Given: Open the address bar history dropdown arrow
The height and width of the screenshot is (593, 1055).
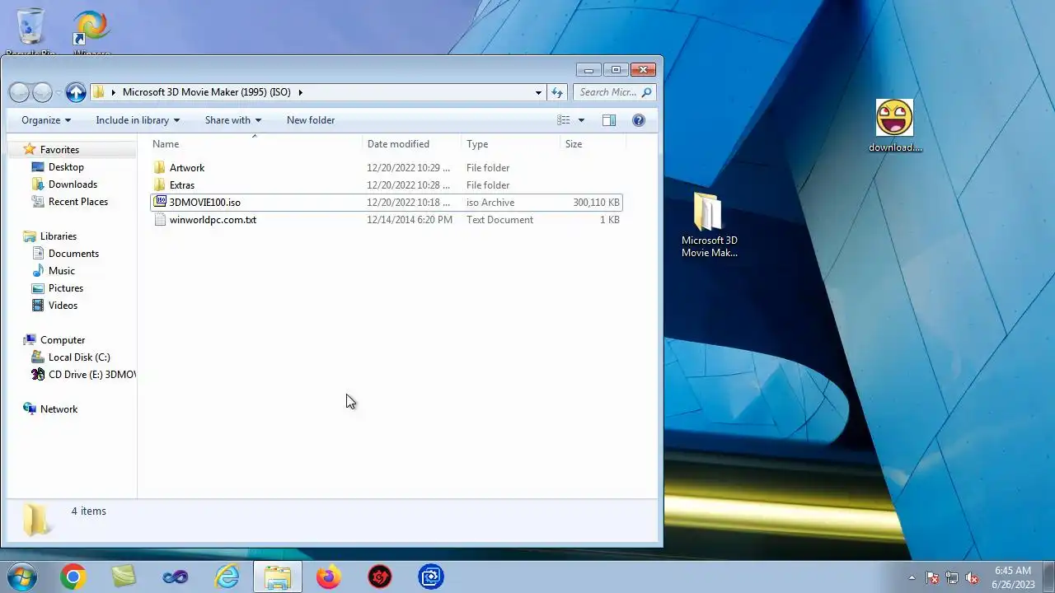Looking at the screenshot, I should 538,92.
